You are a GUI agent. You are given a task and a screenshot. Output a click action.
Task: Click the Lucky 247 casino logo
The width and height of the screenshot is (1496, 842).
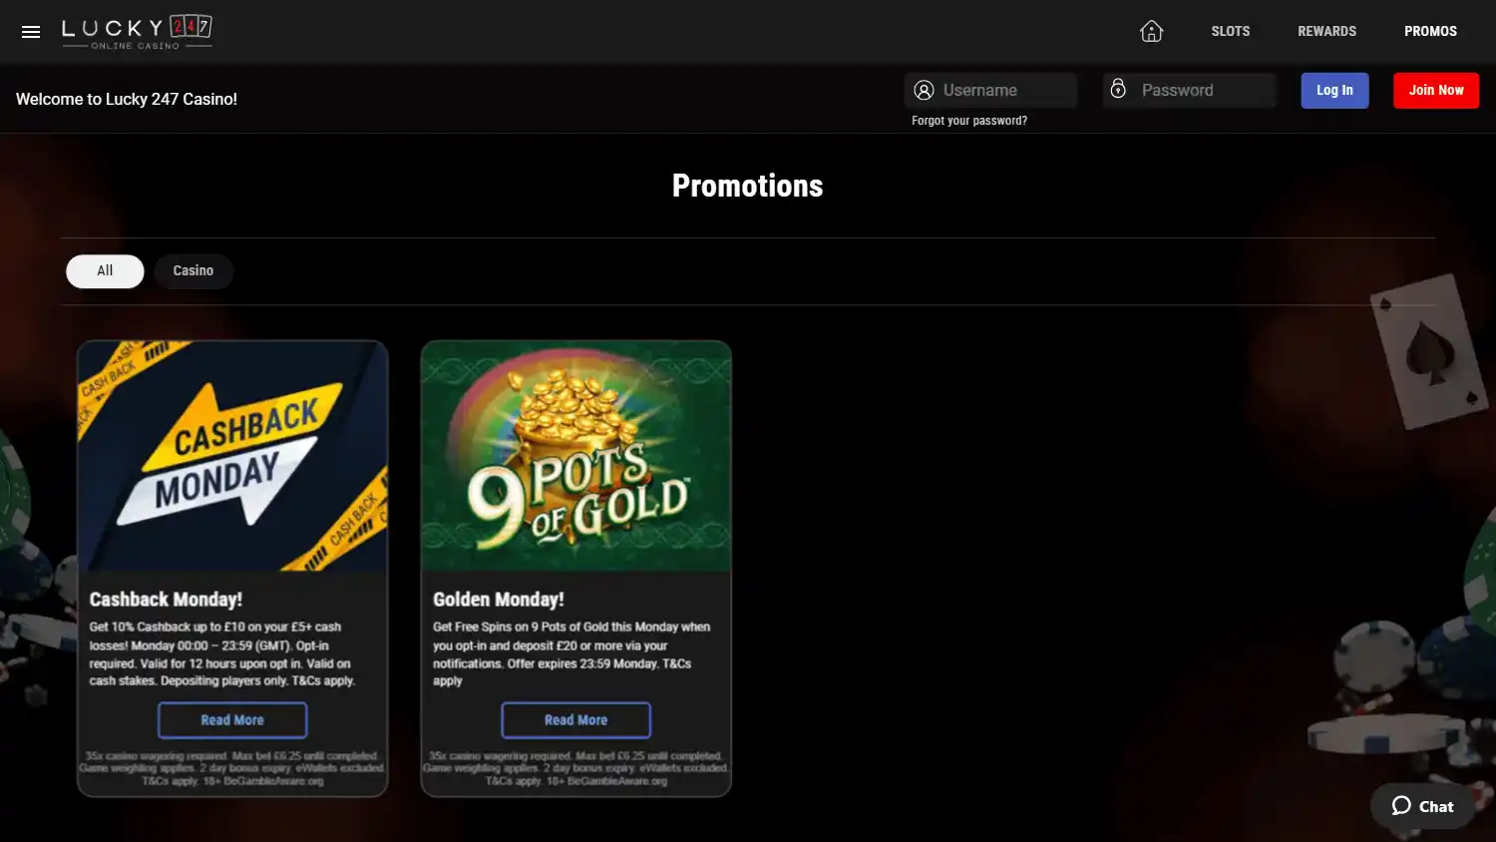pyautogui.click(x=137, y=32)
